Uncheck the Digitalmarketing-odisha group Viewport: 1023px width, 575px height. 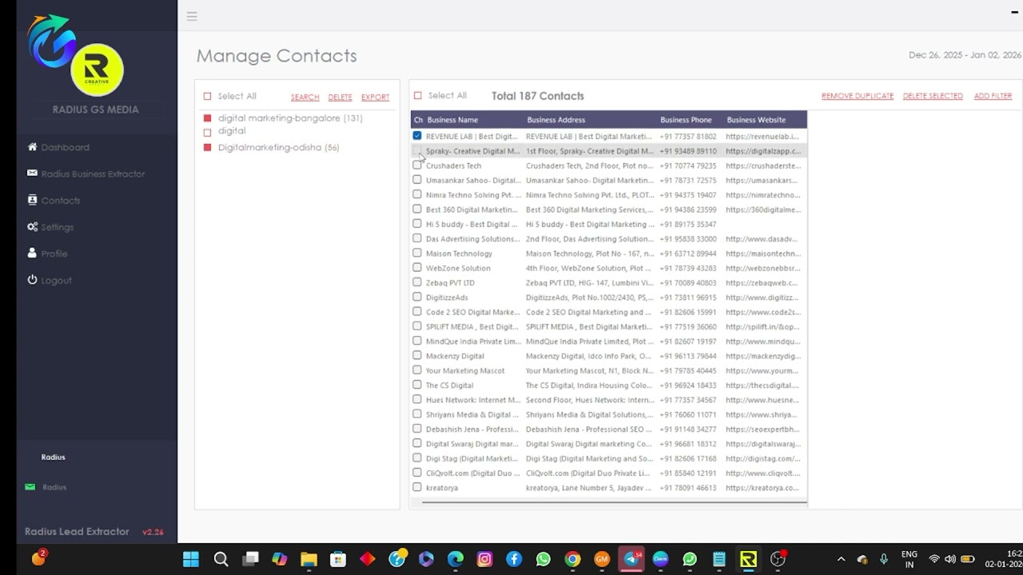pyautogui.click(x=207, y=148)
